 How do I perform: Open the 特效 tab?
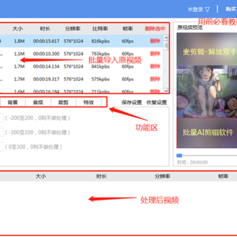89,102
